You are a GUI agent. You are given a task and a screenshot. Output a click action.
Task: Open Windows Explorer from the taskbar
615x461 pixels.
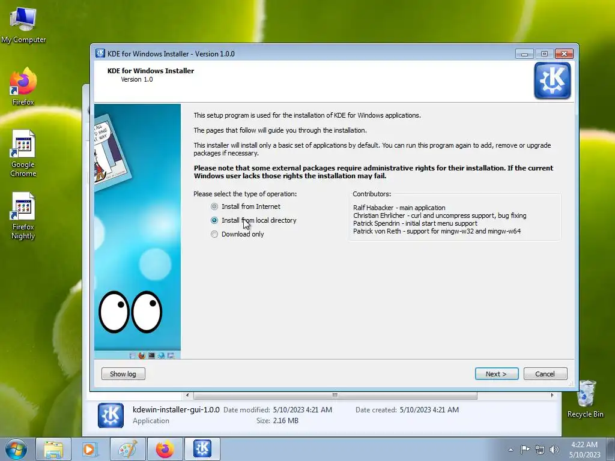click(53, 449)
